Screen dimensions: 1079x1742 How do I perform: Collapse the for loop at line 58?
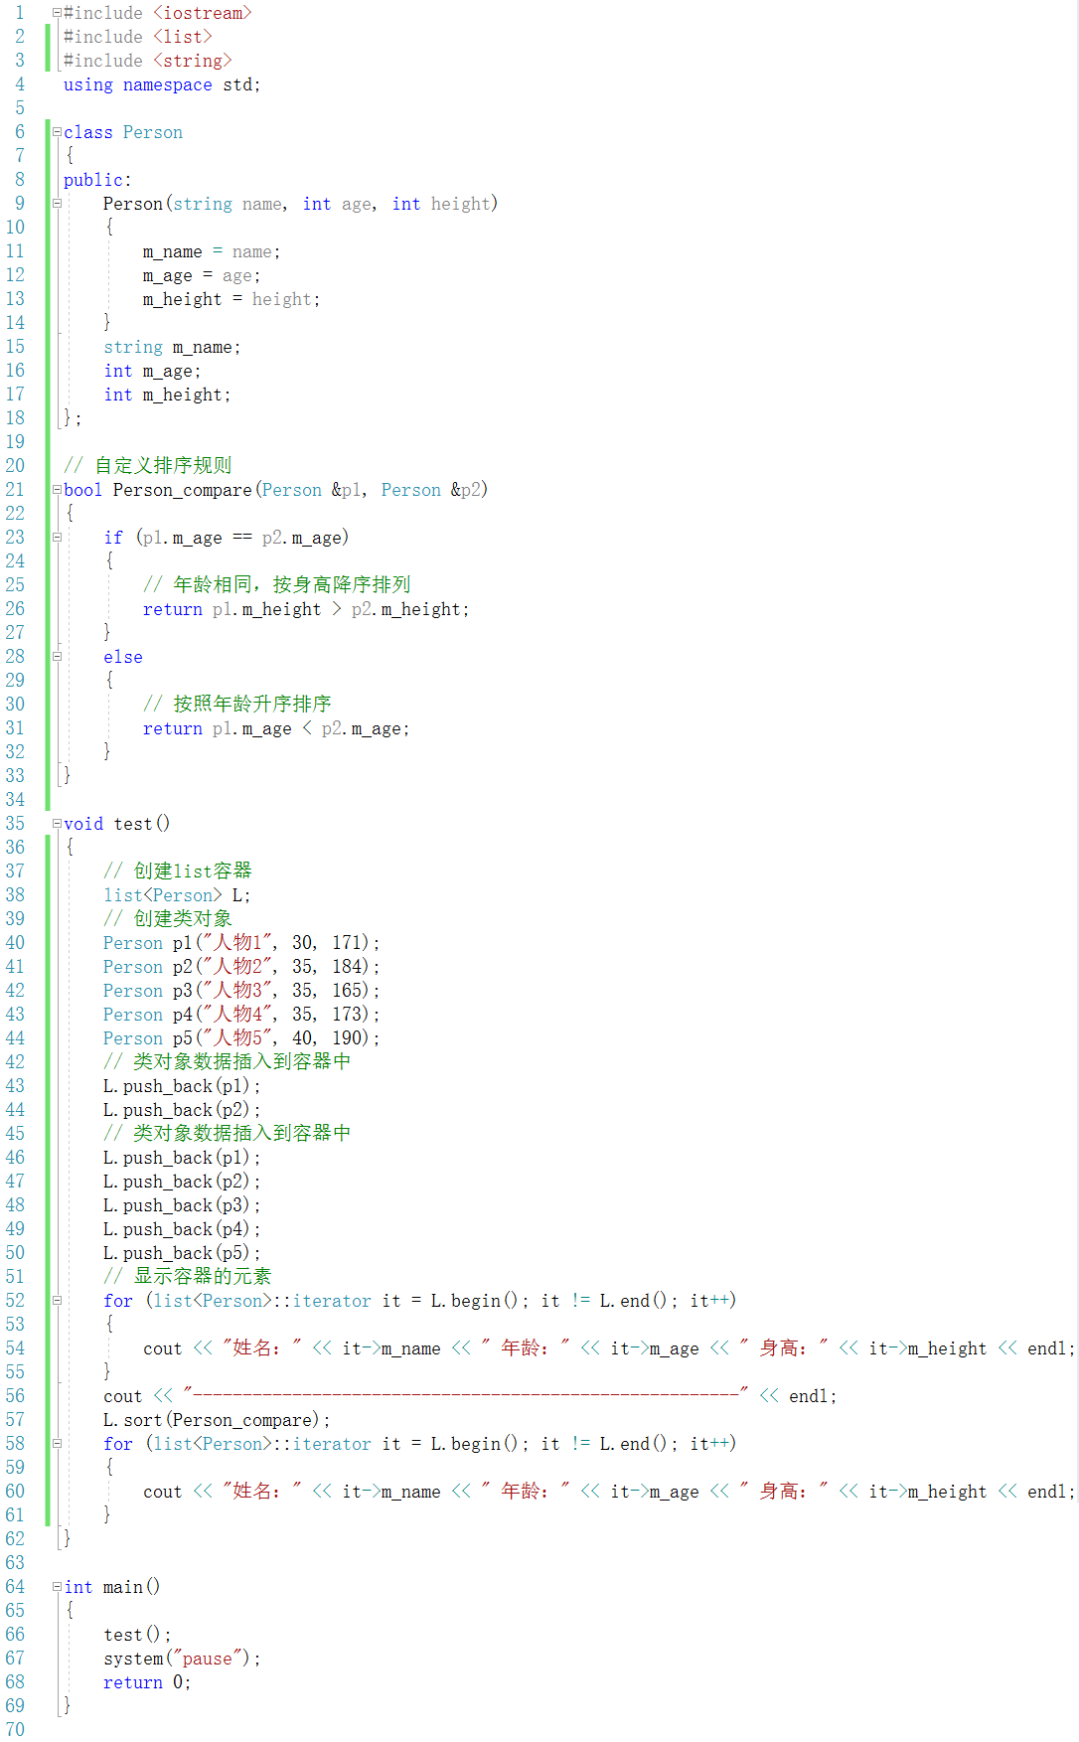click(57, 1444)
